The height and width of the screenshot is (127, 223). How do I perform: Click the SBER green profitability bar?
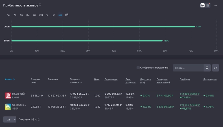(87, 41)
